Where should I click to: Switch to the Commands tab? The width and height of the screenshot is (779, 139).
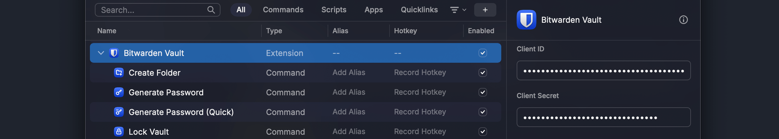coord(283,10)
